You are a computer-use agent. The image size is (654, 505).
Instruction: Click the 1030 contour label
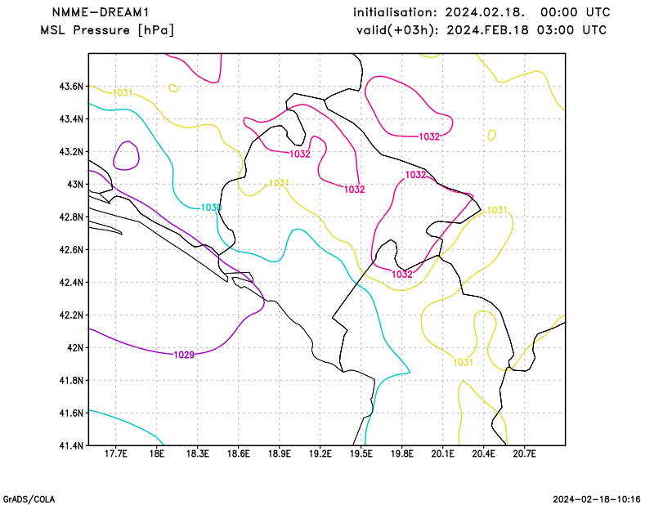[211, 208]
